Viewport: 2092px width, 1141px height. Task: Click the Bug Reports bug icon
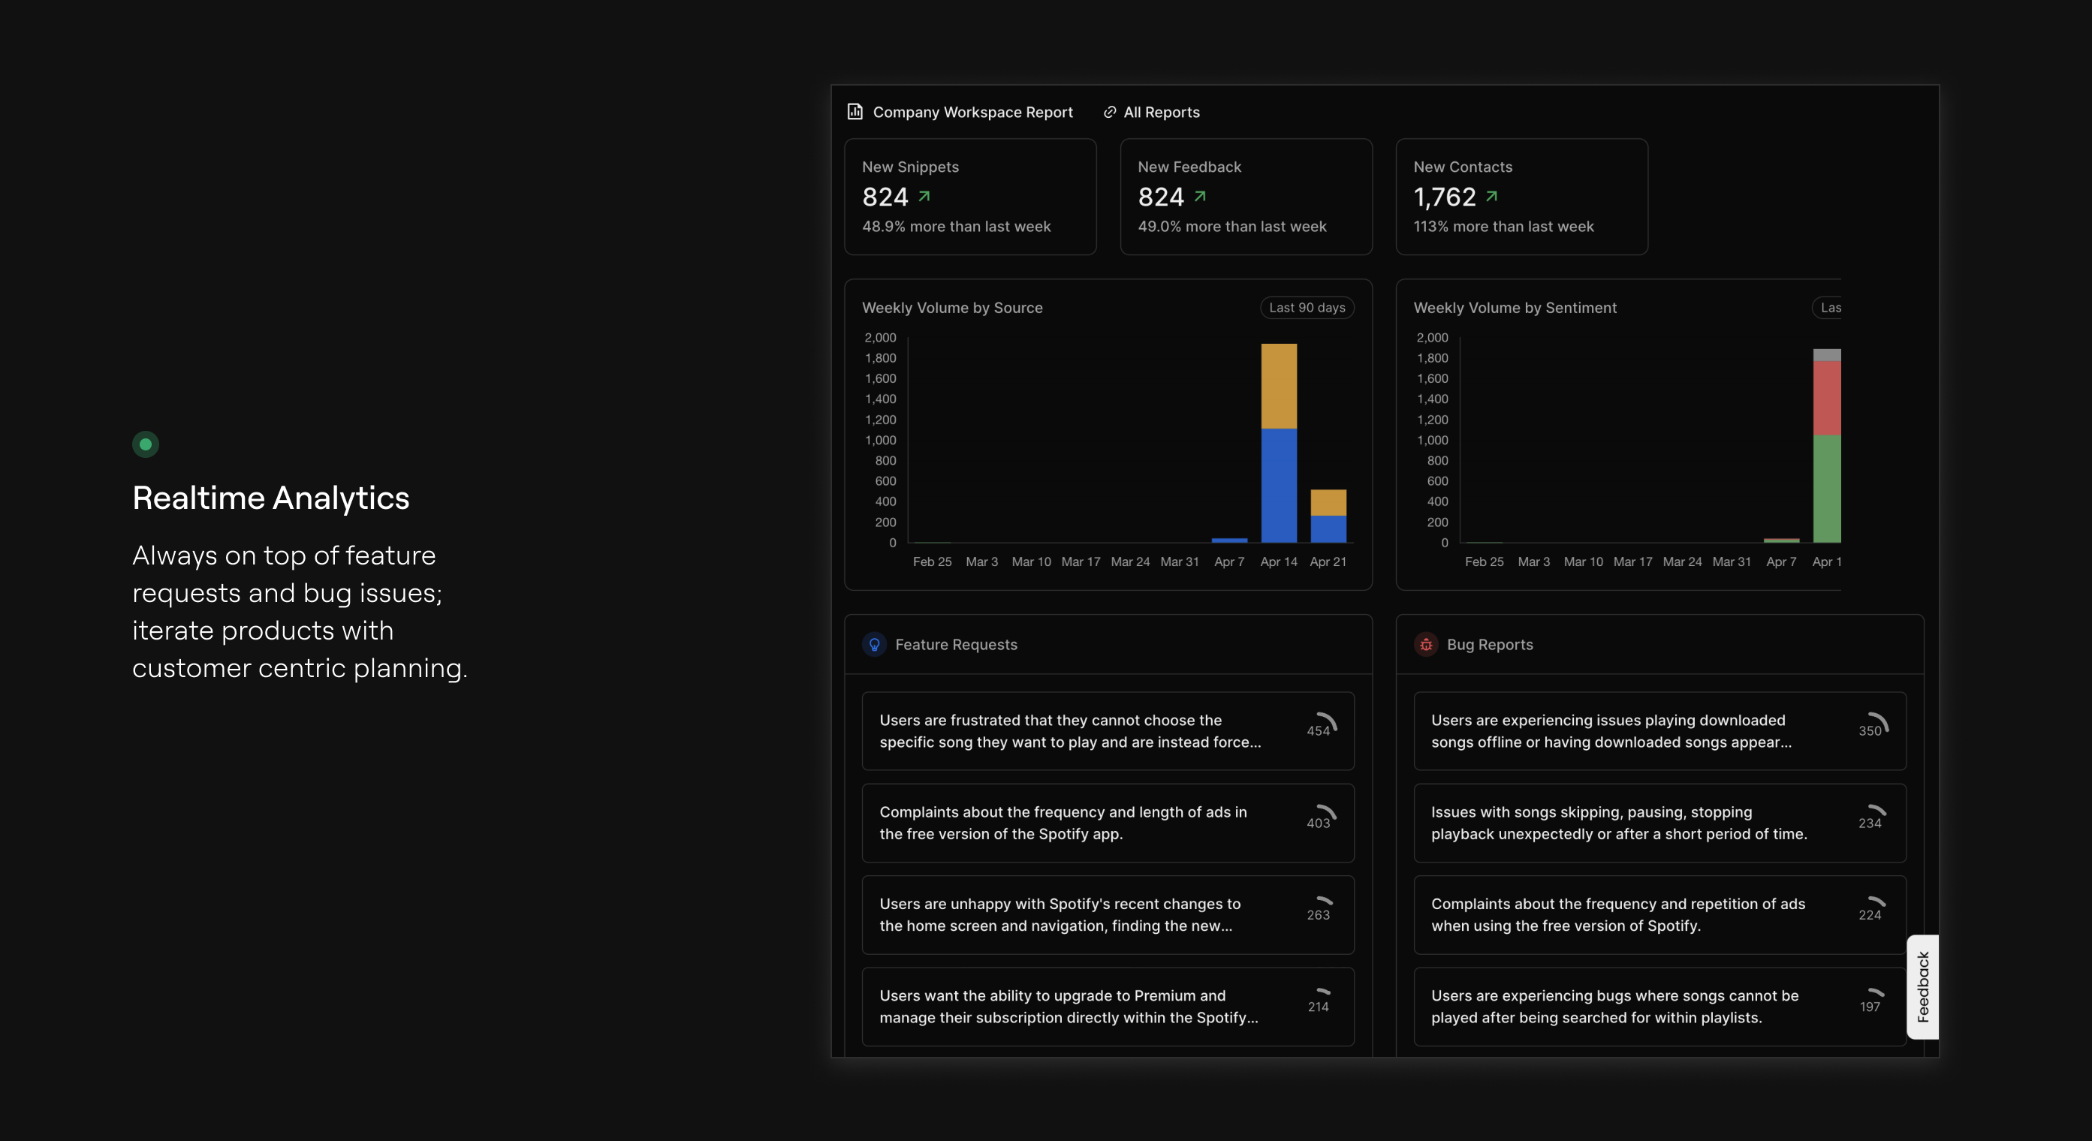coord(1425,644)
